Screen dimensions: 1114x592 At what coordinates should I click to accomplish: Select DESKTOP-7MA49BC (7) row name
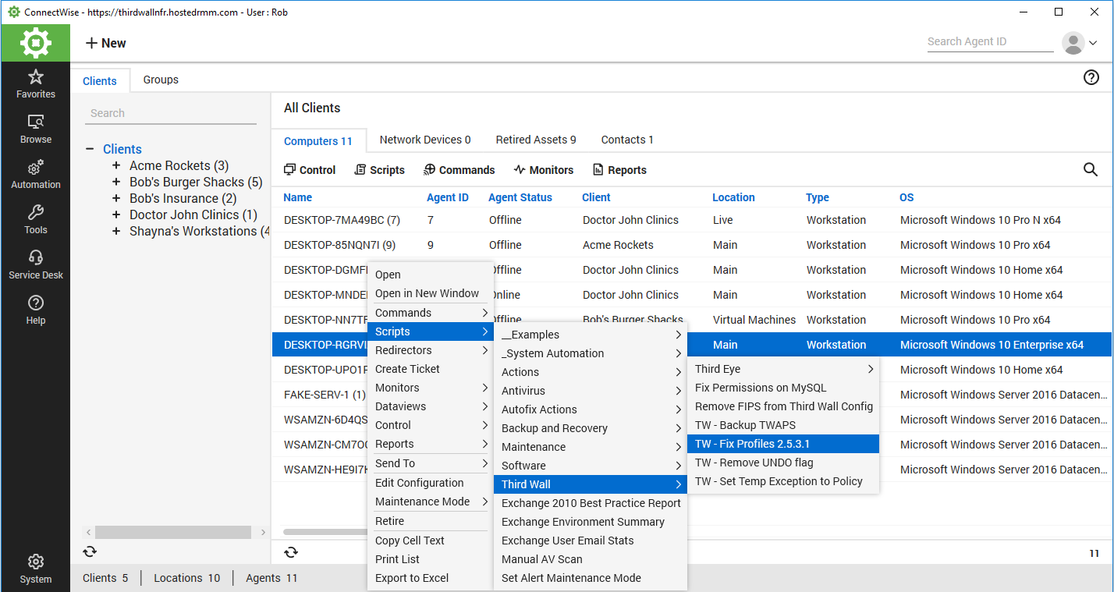[x=342, y=220]
